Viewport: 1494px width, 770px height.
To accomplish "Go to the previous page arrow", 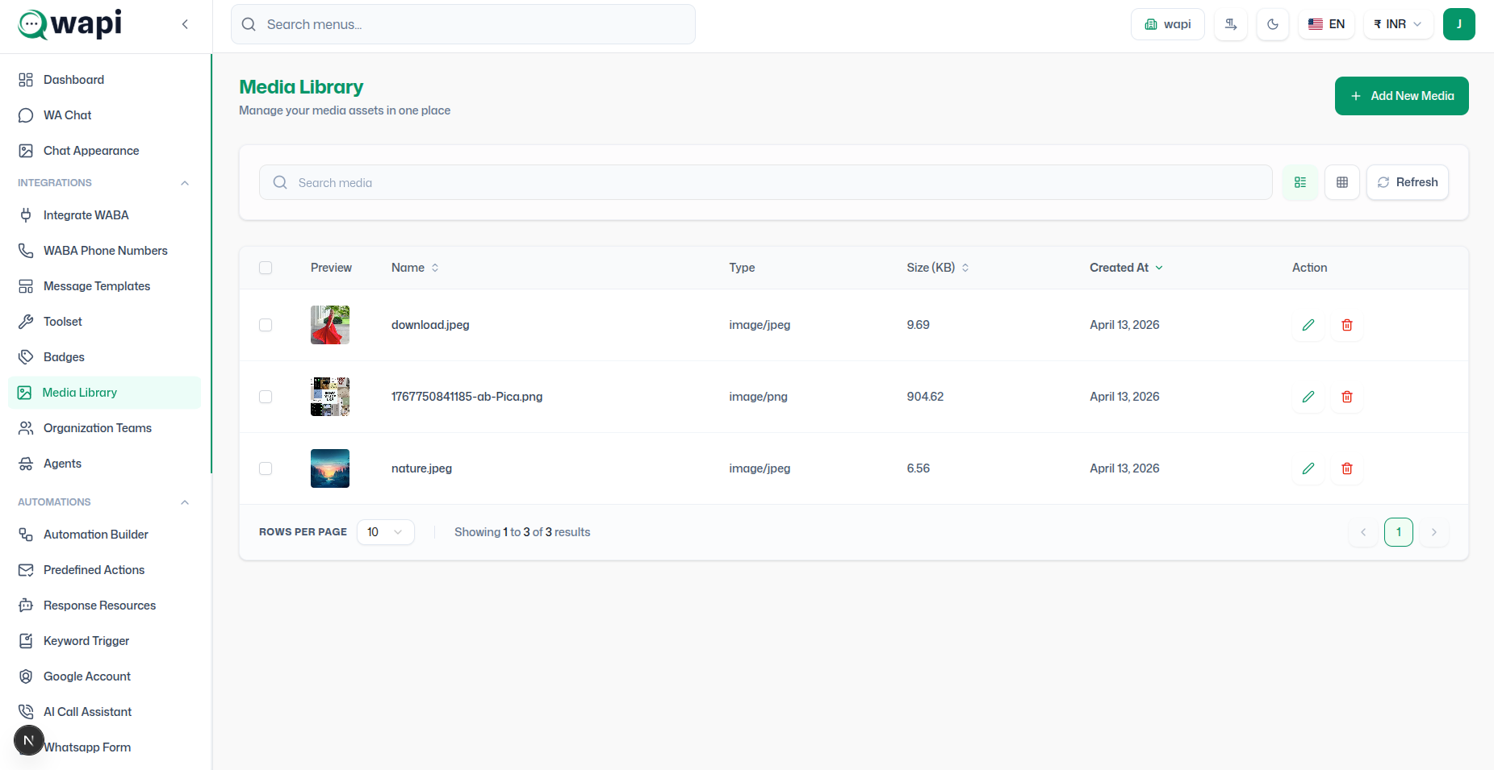I will coord(1363,532).
